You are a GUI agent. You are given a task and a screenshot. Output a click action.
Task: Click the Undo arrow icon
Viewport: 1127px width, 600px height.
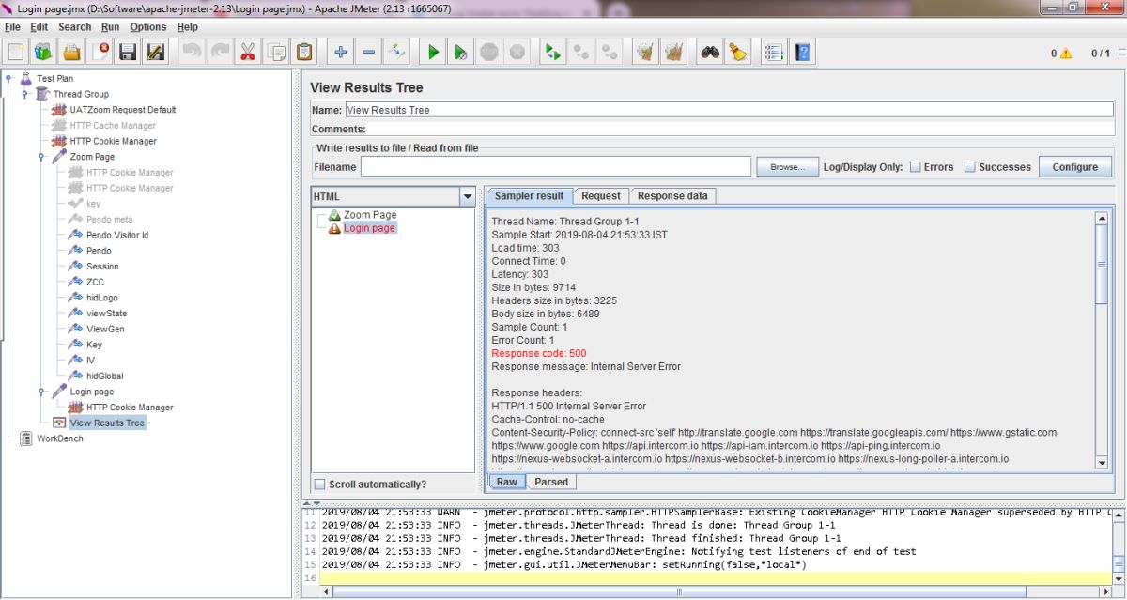[x=193, y=52]
